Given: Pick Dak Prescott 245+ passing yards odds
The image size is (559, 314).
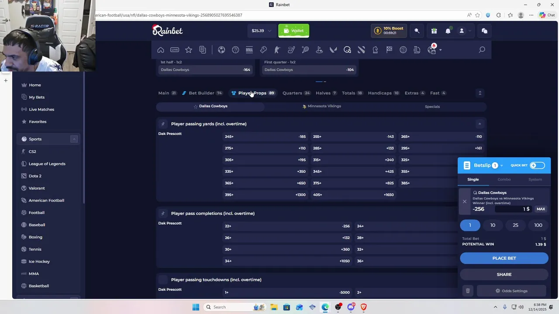Looking at the screenshot, I should (x=265, y=137).
